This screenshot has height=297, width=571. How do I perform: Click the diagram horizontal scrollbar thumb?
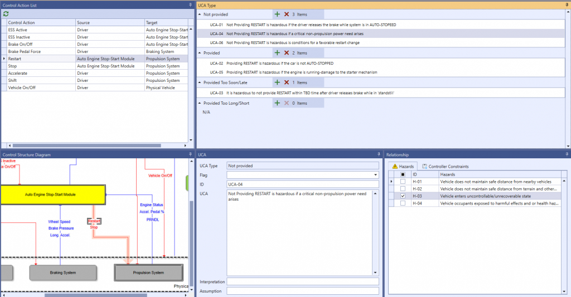pos(96,295)
